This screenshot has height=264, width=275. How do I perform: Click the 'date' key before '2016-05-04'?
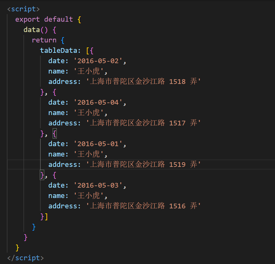pos(56,102)
